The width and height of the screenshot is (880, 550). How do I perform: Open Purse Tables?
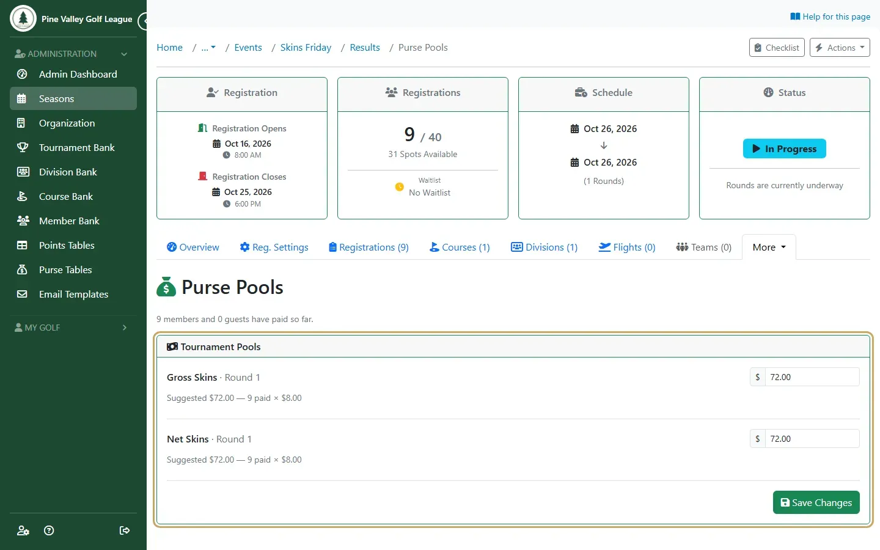(73, 269)
